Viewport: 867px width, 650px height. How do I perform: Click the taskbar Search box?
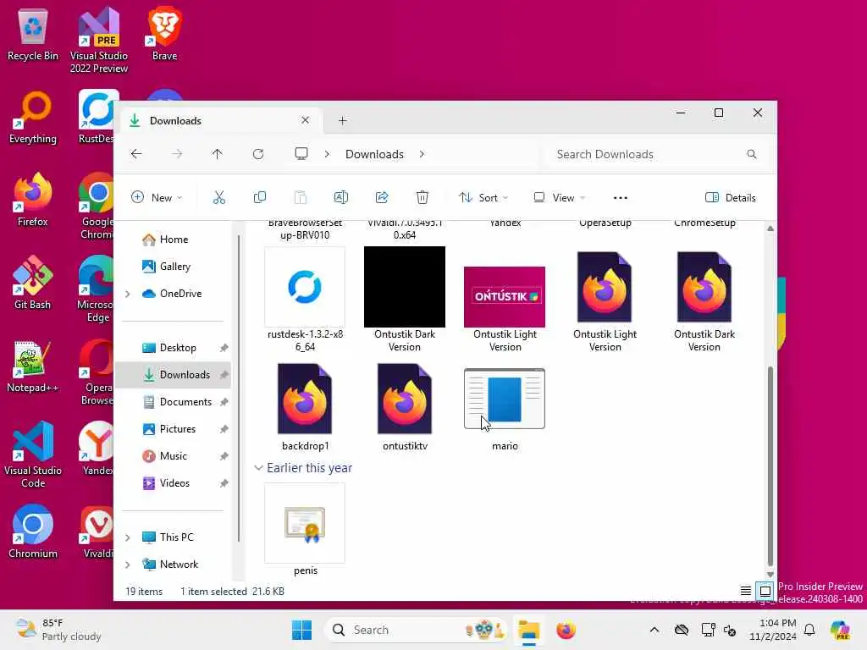pos(415,630)
